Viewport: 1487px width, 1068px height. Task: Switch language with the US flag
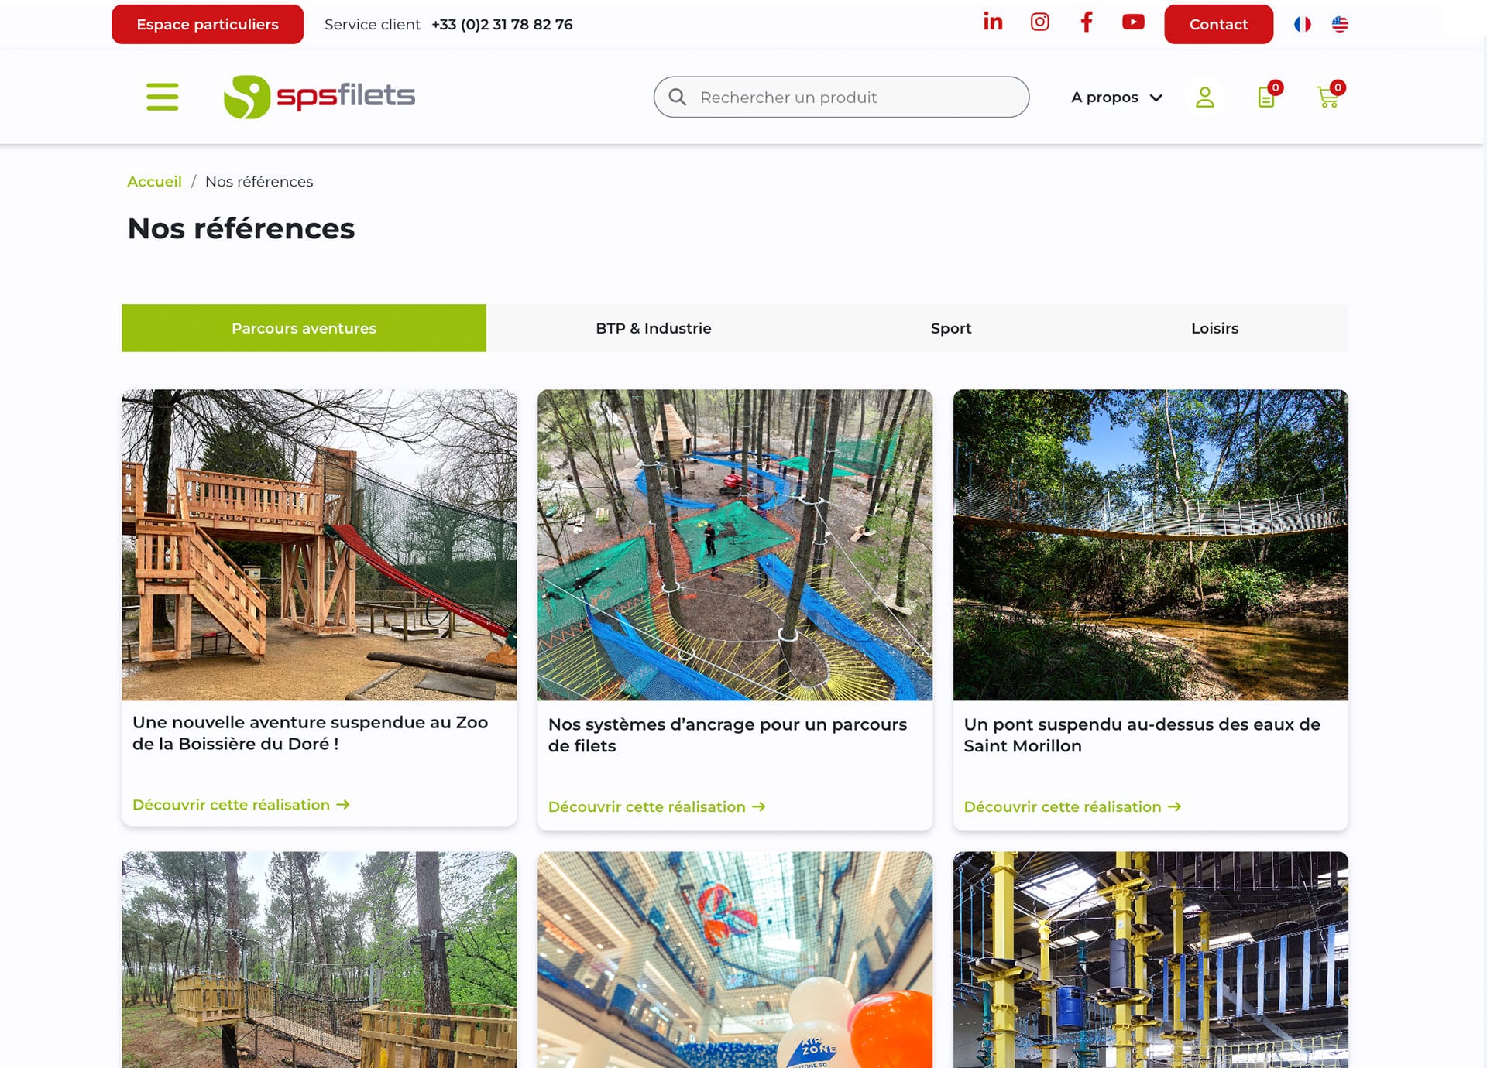coord(1340,24)
